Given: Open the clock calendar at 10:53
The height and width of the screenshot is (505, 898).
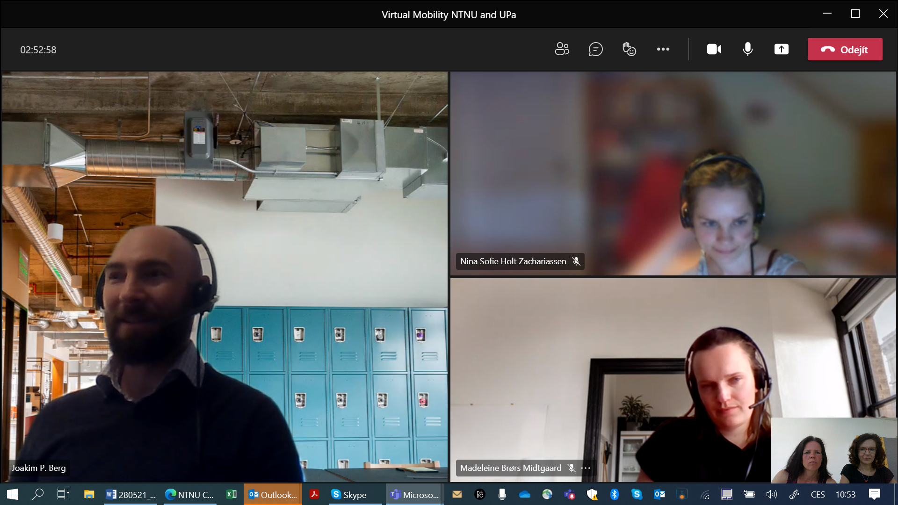Looking at the screenshot, I should (x=846, y=494).
